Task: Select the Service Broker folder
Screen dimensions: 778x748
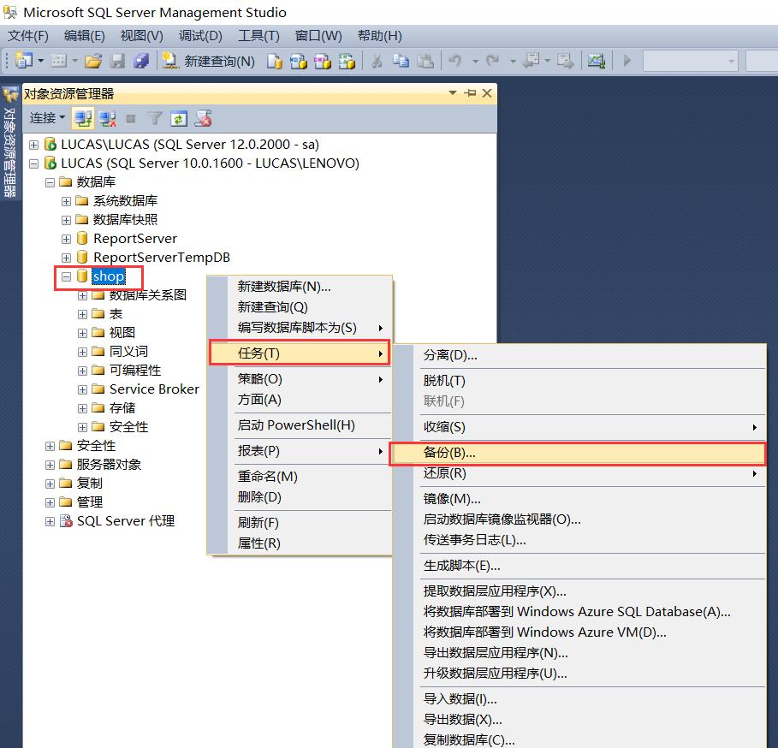Action: [154, 389]
